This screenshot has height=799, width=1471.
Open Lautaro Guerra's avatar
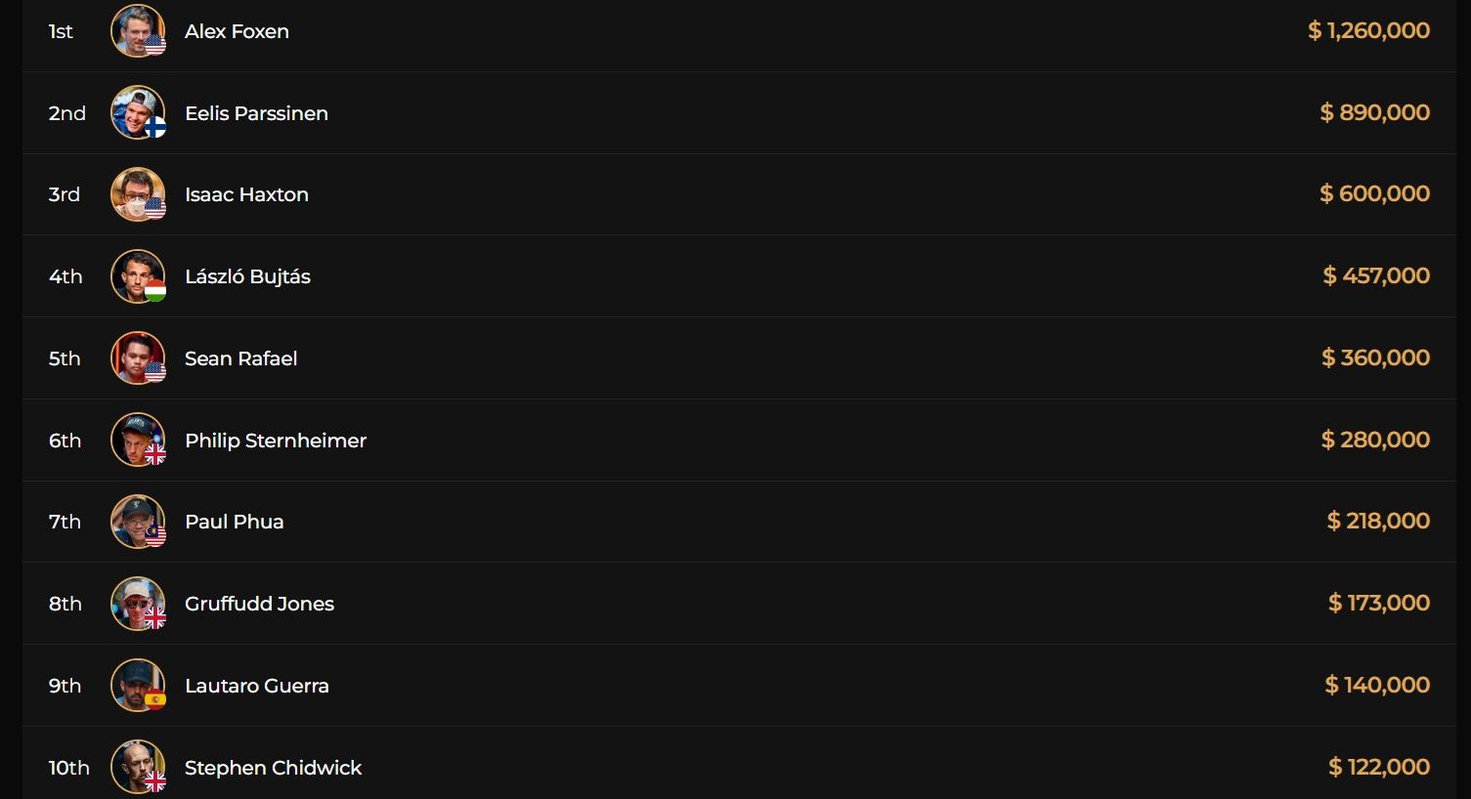(x=137, y=686)
